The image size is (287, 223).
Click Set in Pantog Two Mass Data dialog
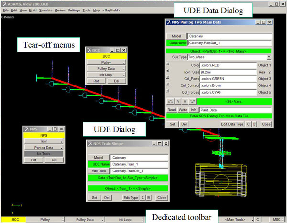[172, 124]
